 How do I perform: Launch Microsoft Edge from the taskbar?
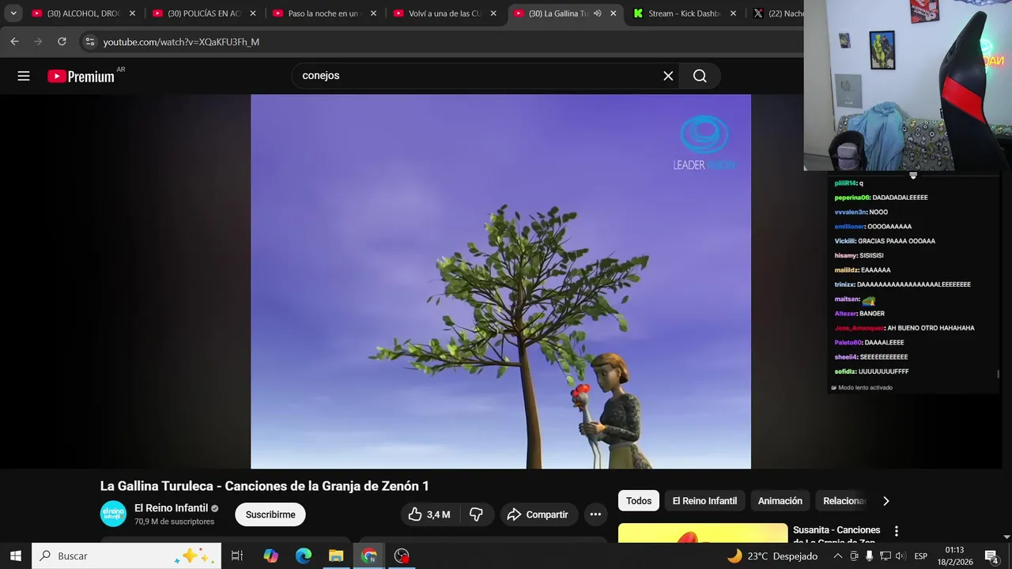[304, 556]
